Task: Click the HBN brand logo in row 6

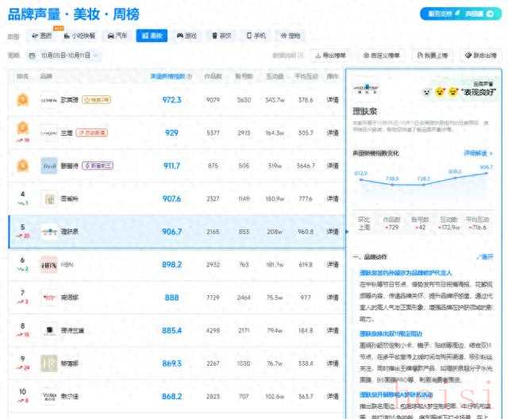Action: click(x=48, y=264)
